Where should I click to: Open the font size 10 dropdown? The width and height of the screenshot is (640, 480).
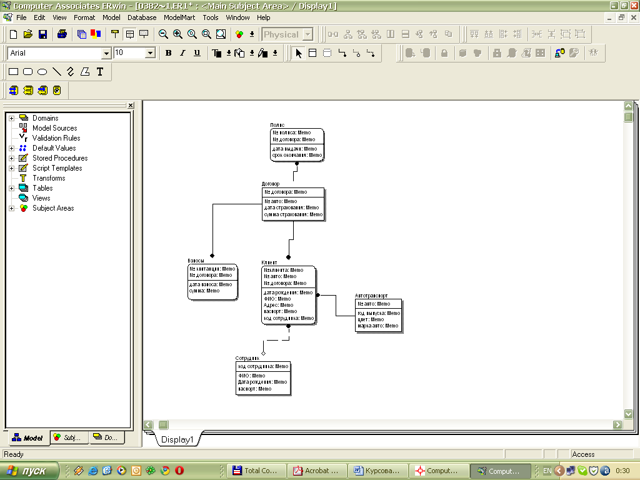pyautogui.click(x=150, y=53)
